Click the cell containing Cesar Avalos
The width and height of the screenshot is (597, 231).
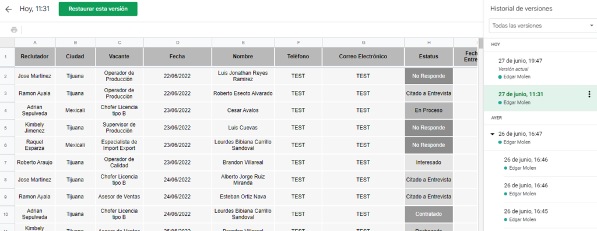click(243, 111)
